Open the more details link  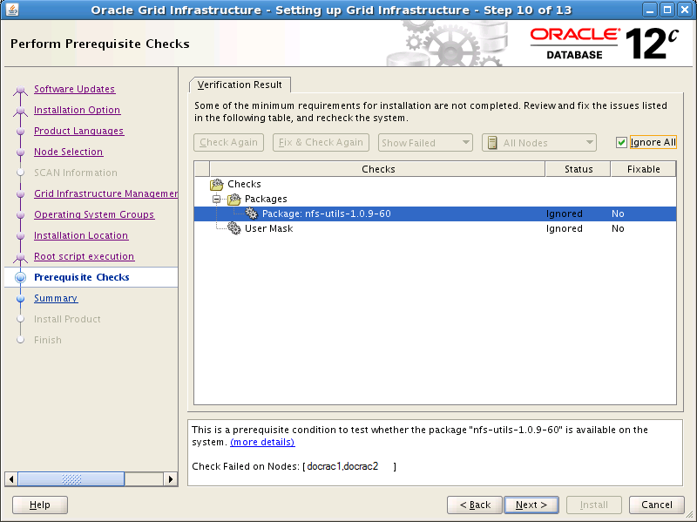(262, 443)
